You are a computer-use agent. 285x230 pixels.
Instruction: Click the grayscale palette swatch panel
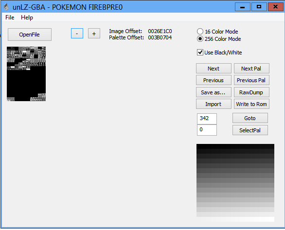[235, 183]
